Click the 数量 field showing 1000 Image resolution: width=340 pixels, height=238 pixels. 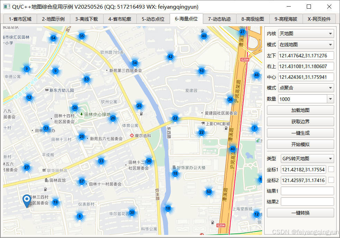coord(303,99)
